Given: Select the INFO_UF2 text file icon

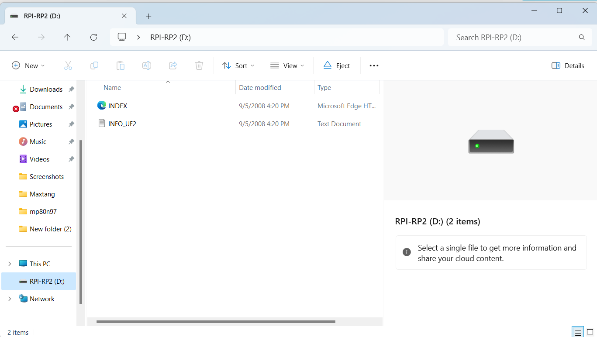Looking at the screenshot, I should tap(102, 124).
